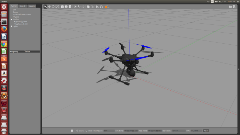
Task: Step the simulation forward once
Action: pos(76,131)
